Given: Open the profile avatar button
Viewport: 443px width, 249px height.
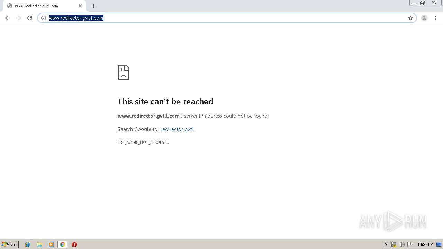Looking at the screenshot, I should pos(424,18).
